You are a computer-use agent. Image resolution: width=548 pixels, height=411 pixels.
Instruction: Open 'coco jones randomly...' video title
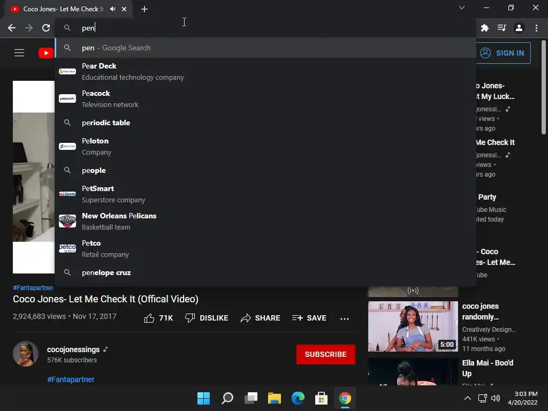coord(481,311)
